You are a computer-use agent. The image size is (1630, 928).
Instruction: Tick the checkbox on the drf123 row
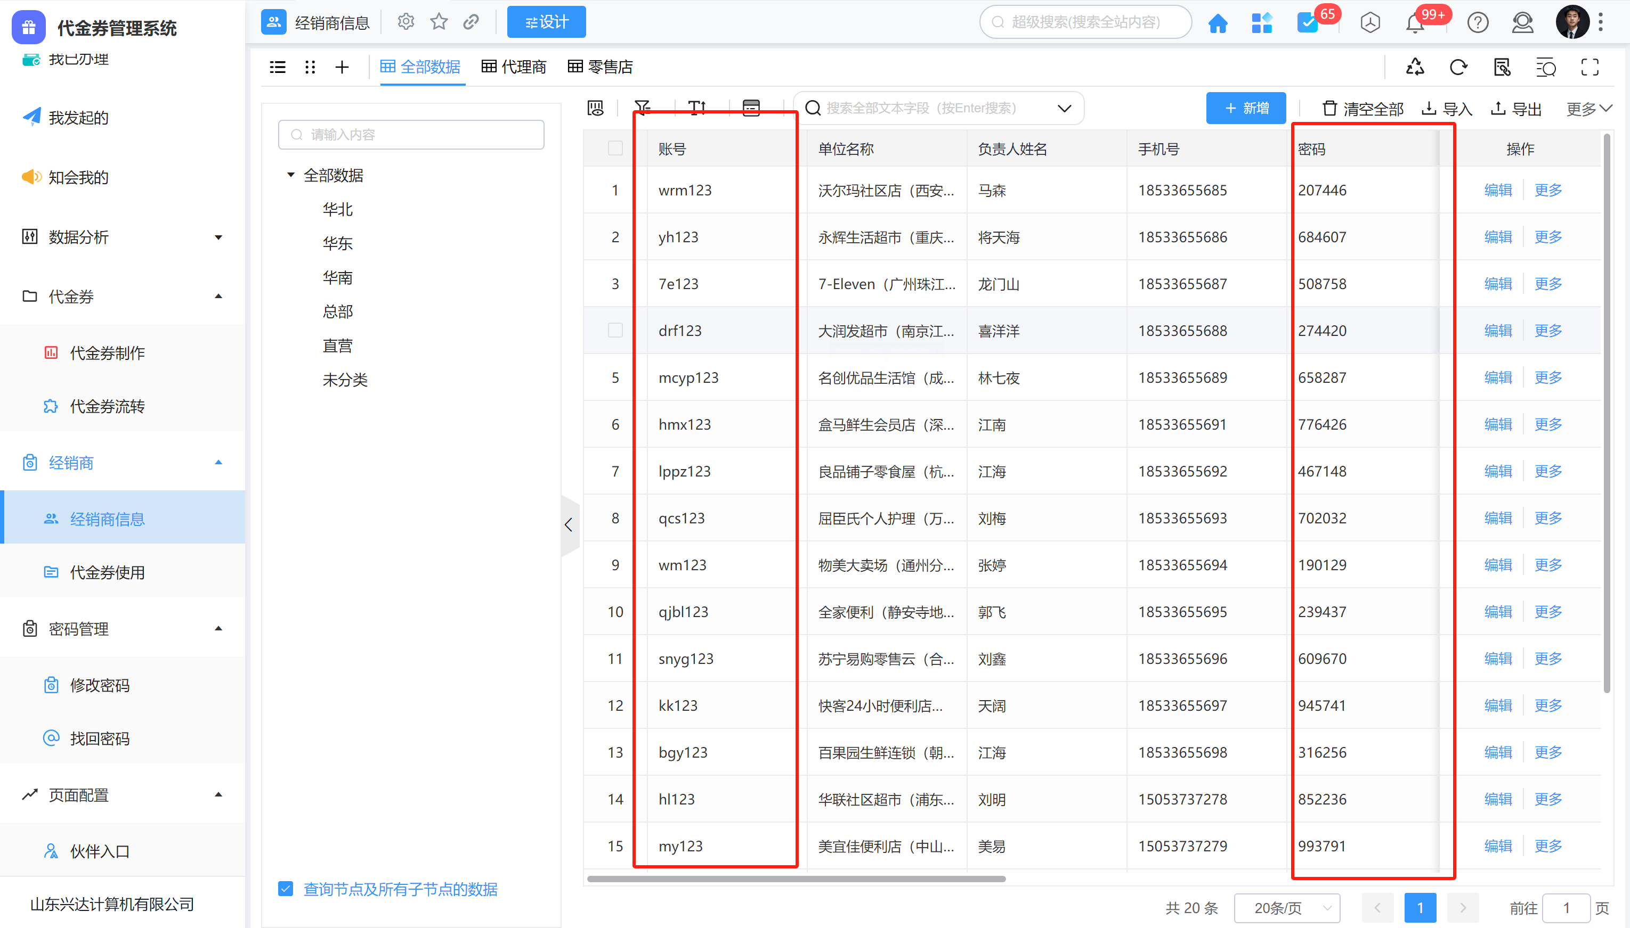click(615, 330)
